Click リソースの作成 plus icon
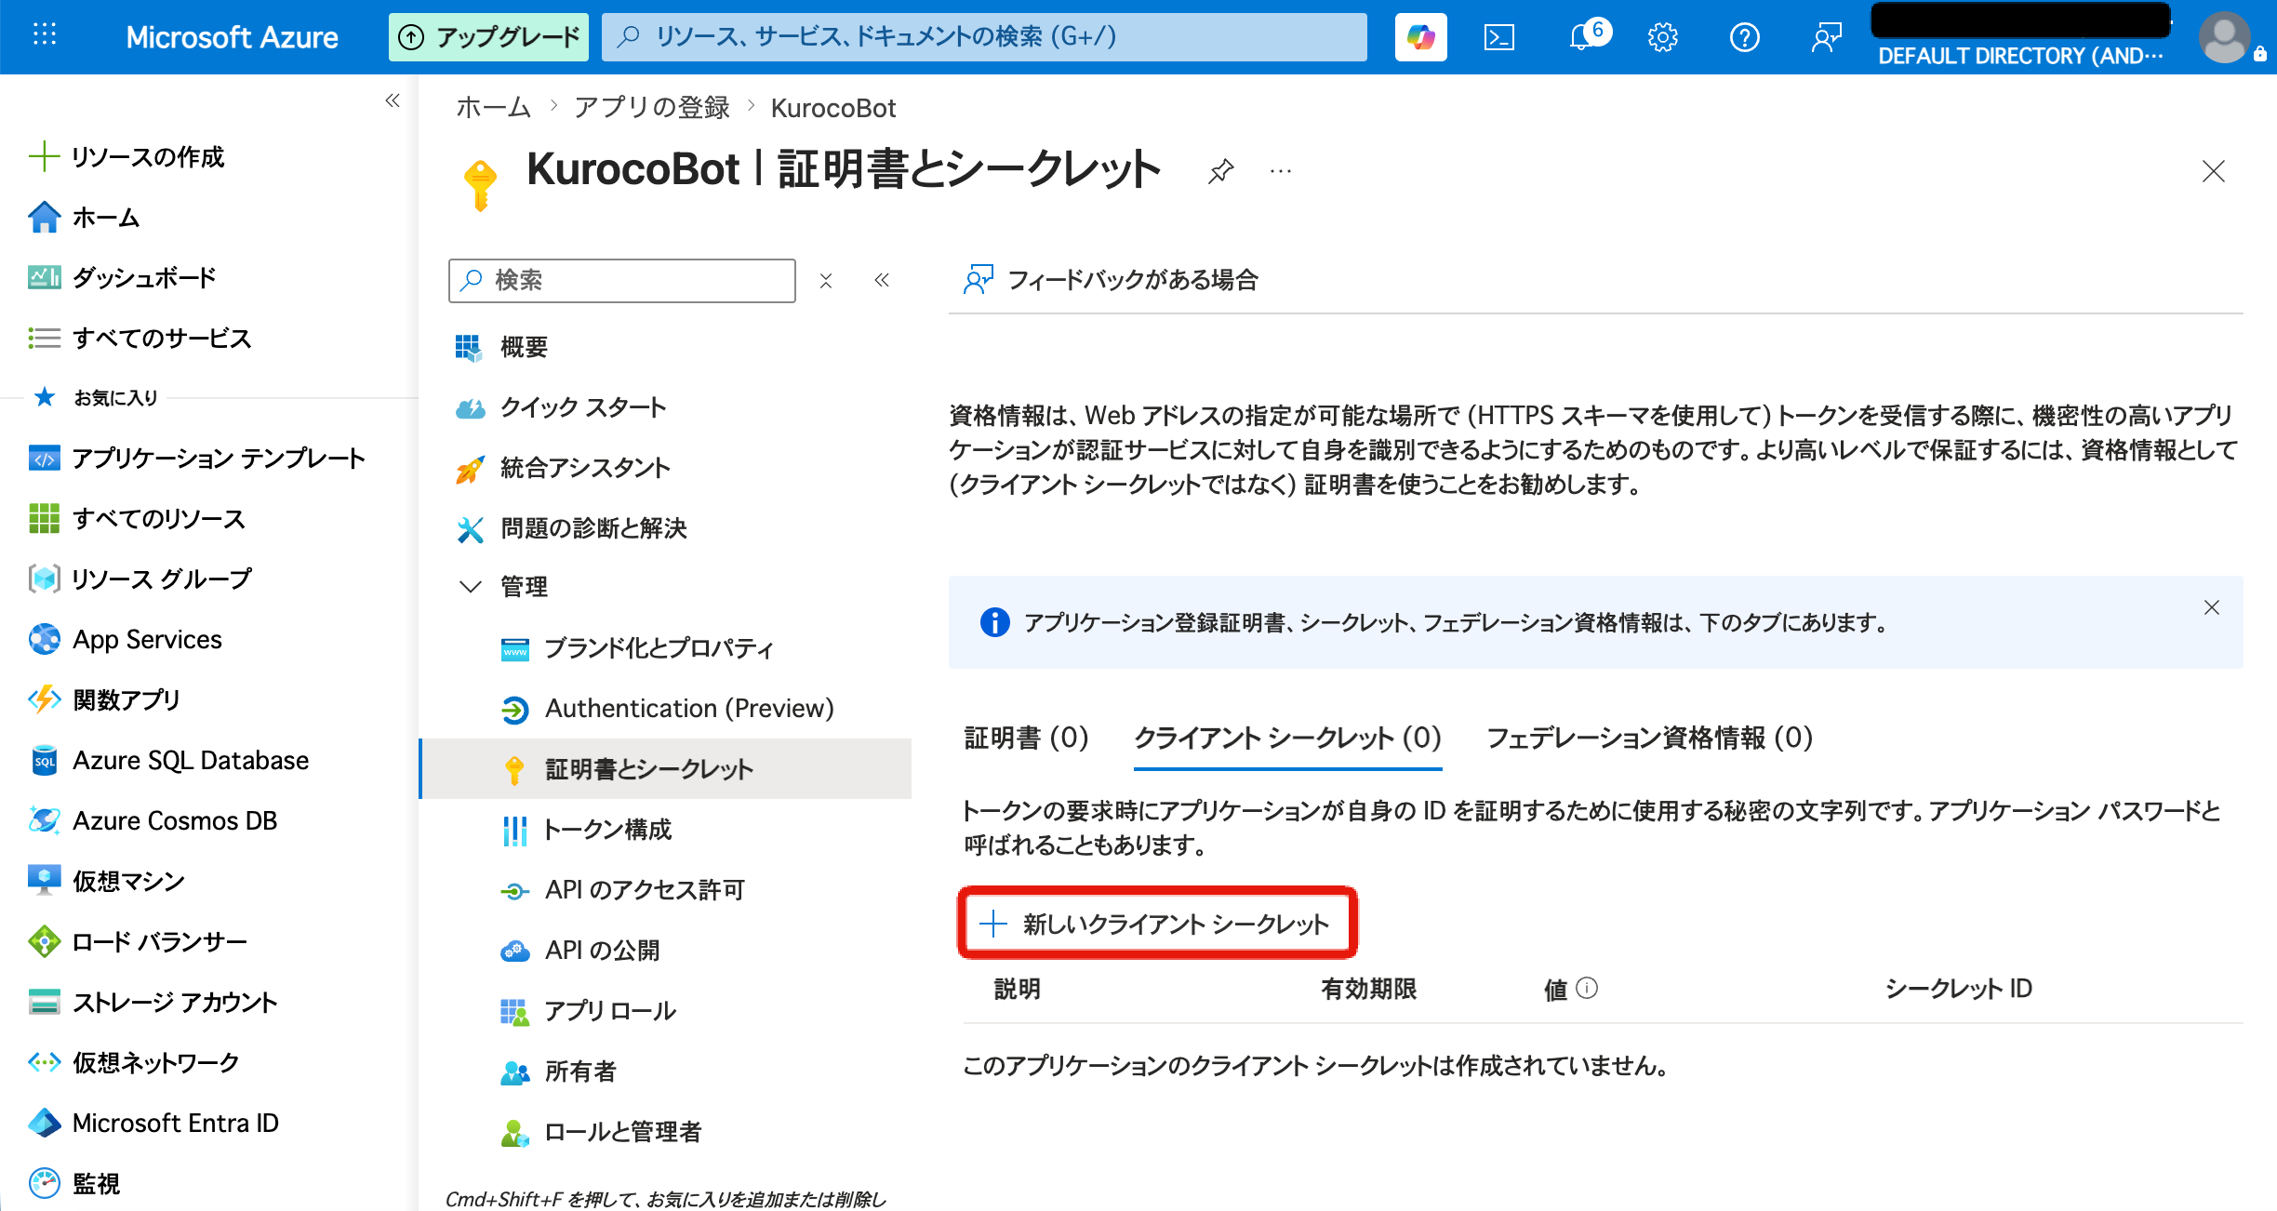This screenshot has height=1211, width=2277. [x=44, y=156]
